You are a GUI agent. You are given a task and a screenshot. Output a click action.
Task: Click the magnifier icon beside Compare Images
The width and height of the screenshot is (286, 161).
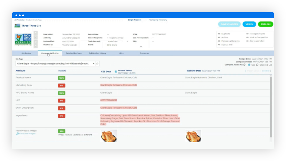coord(17,134)
